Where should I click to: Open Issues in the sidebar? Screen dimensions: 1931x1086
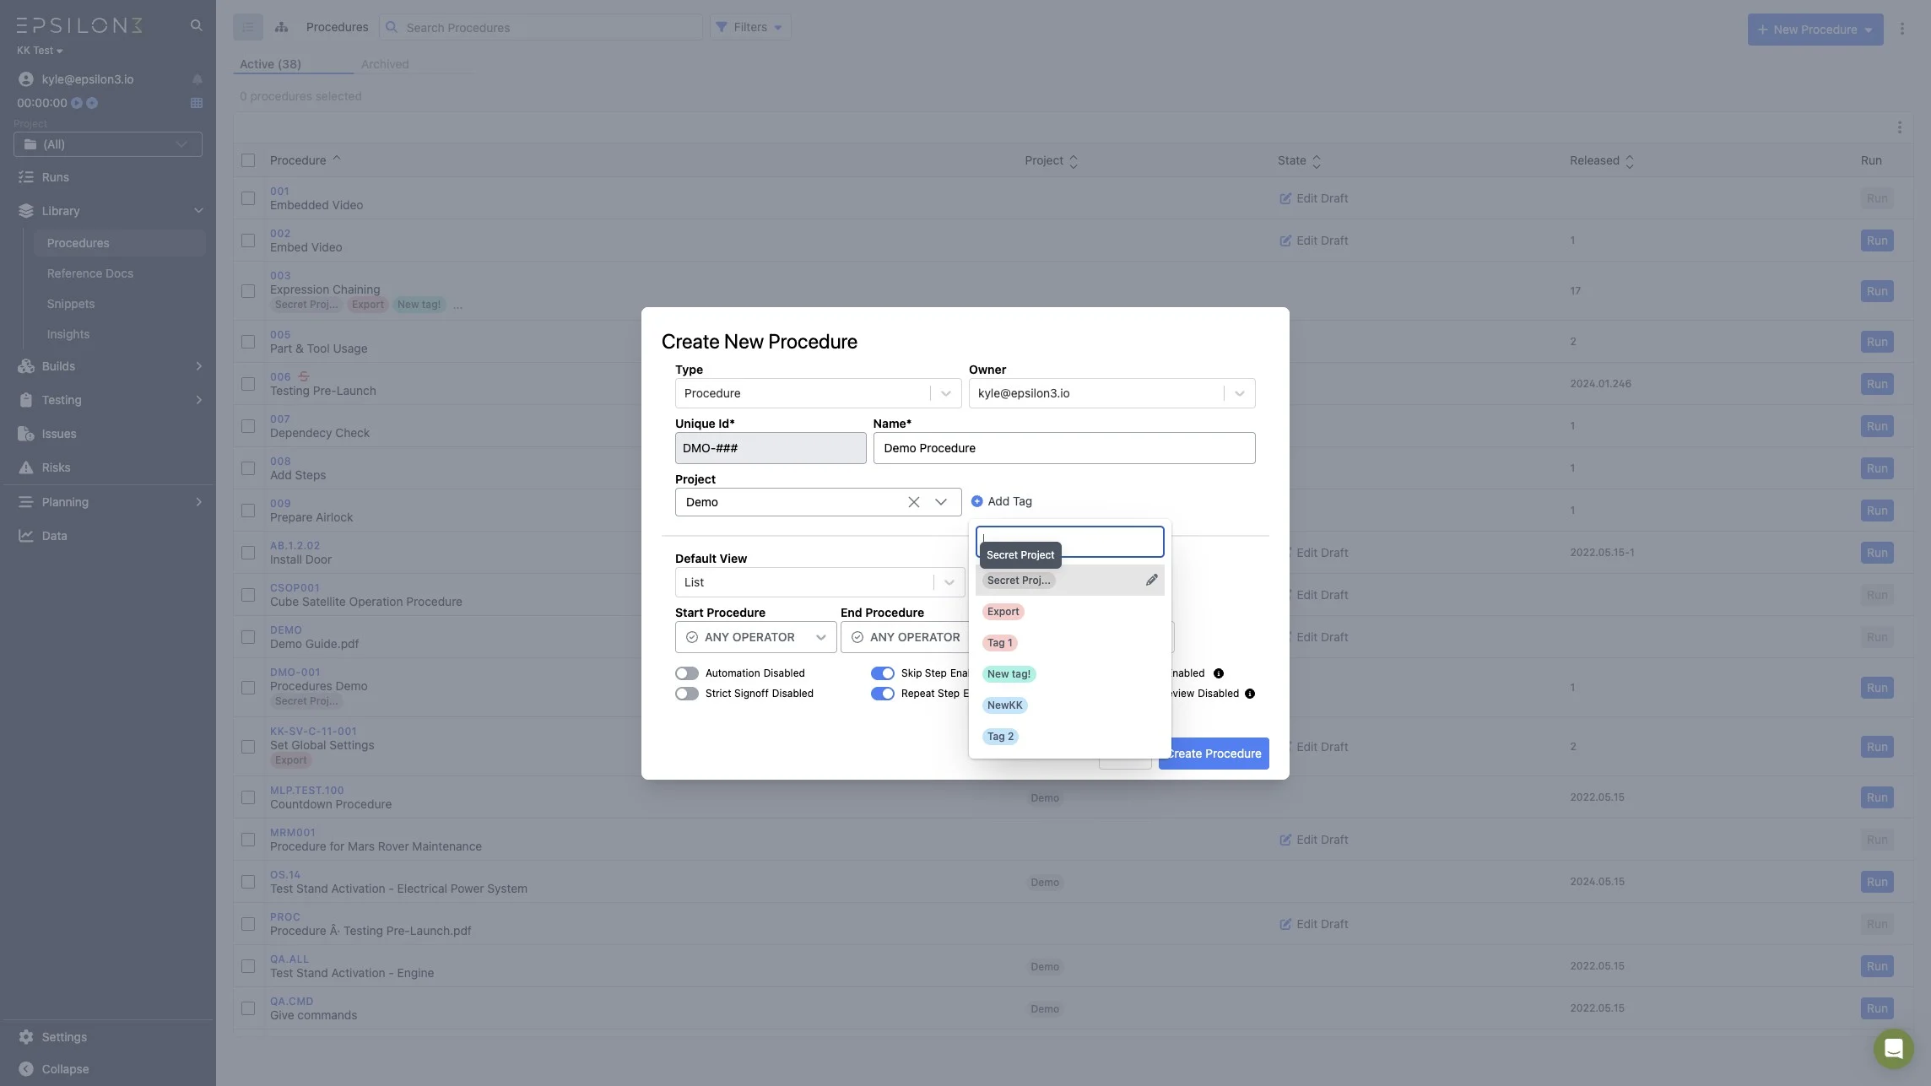coord(59,434)
